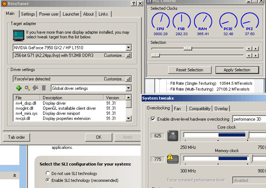Open the NVIDIA GeForce 7950 GX2 adapter dropdown

pos(128,48)
